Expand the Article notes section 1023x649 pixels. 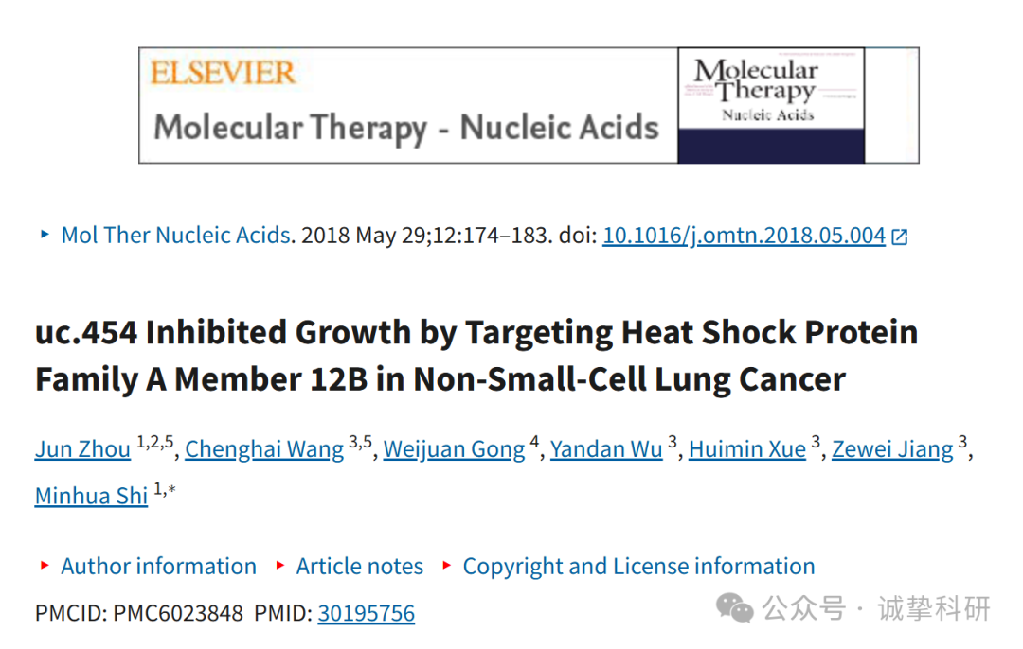tap(360, 567)
